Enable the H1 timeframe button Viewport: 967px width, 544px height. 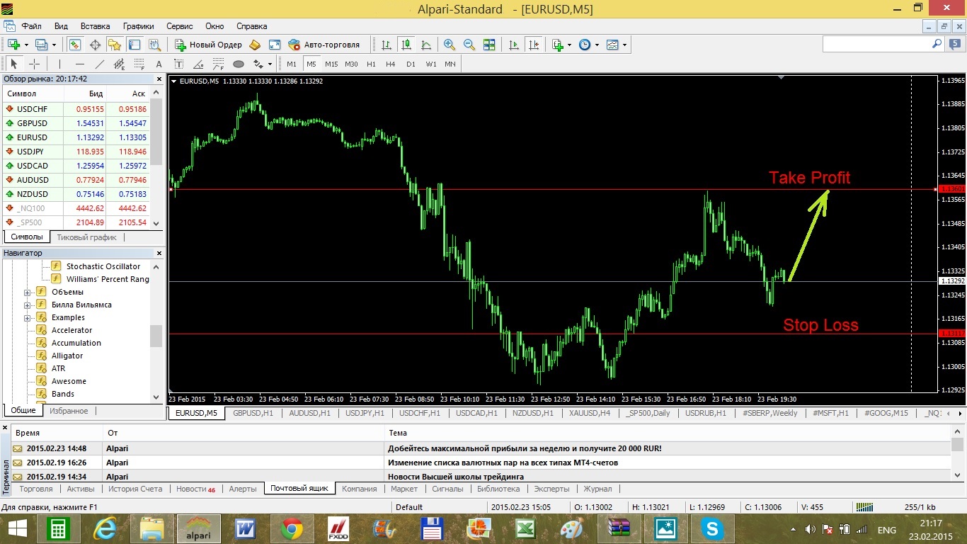pos(371,64)
